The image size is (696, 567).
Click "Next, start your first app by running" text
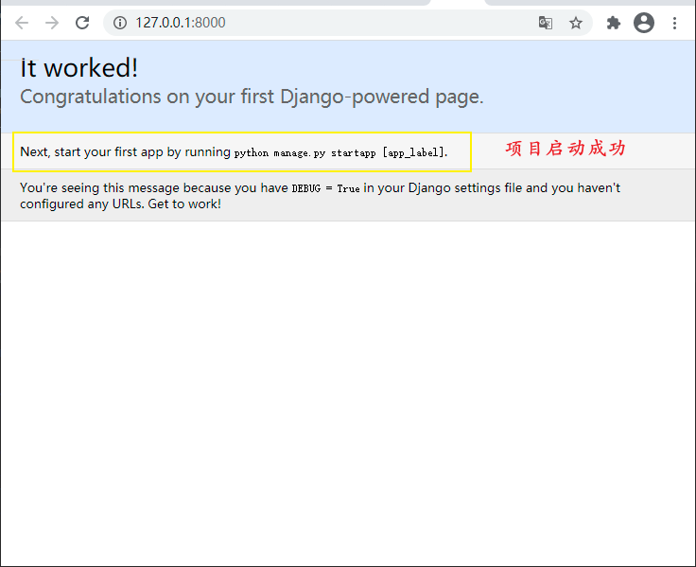coord(125,152)
